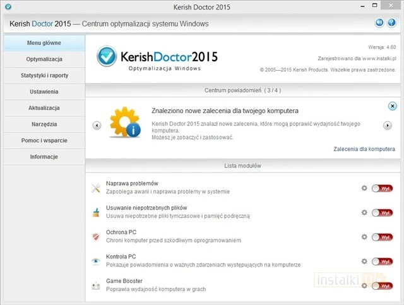This screenshot has width=404, height=305.
Task: Open the Ustawienia sidebar section
Action: point(44,92)
